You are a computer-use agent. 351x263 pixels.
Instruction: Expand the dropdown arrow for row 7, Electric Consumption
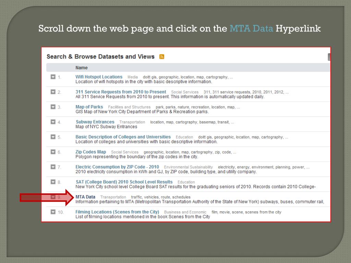(x=53, y=167)
